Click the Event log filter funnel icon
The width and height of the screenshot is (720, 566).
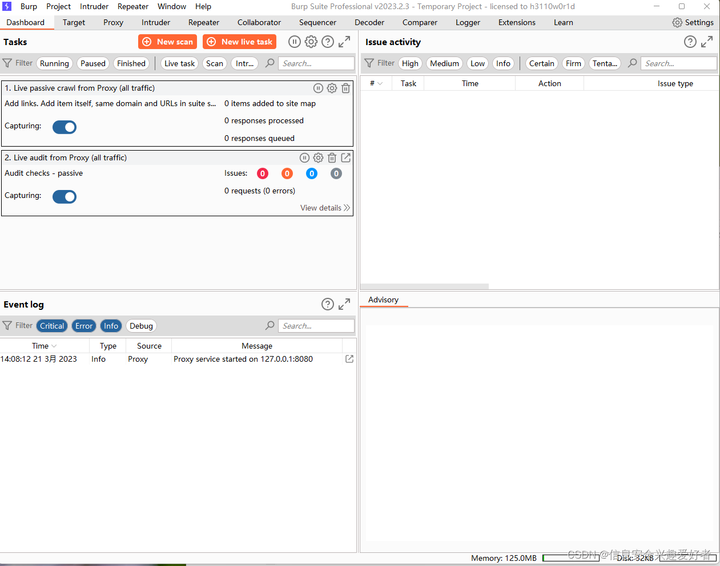pyautogui.click(x=7, y=326)
